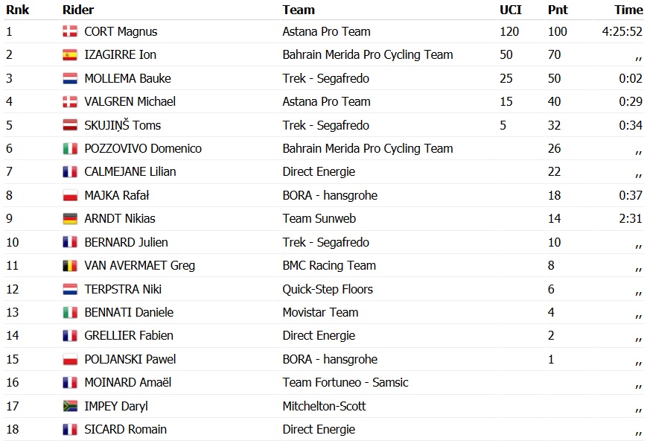Click the Dutch flag next to MOLLEMA Bauke
The image size is (650, 441).
click(x=70, y=78)
